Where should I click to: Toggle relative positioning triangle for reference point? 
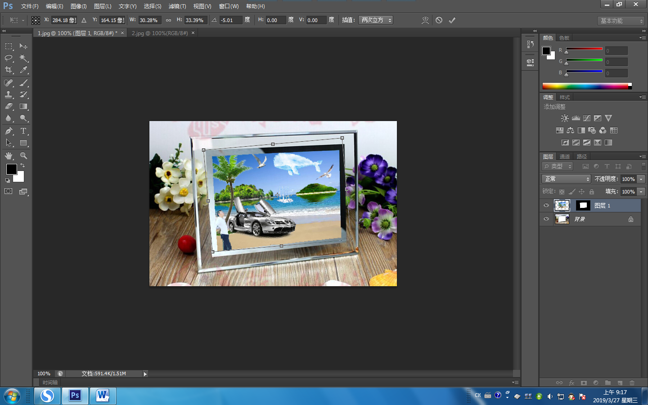pos(84,20)
